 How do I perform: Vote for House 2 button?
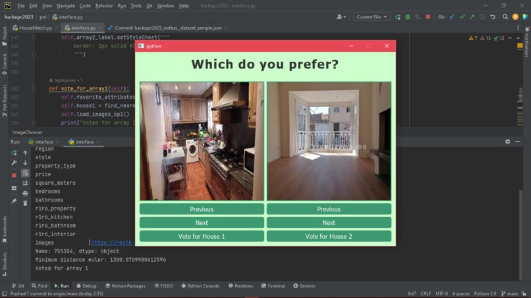[329, 236]
